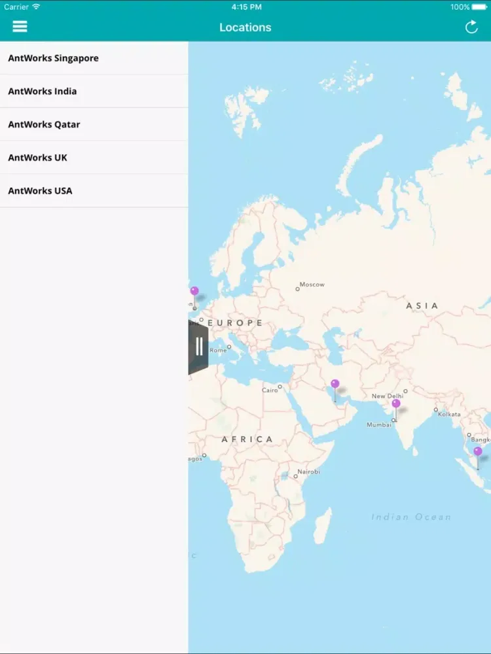491x654 pixels.
Task: Click the Mumbai city label
Action: tap(379, 424)
